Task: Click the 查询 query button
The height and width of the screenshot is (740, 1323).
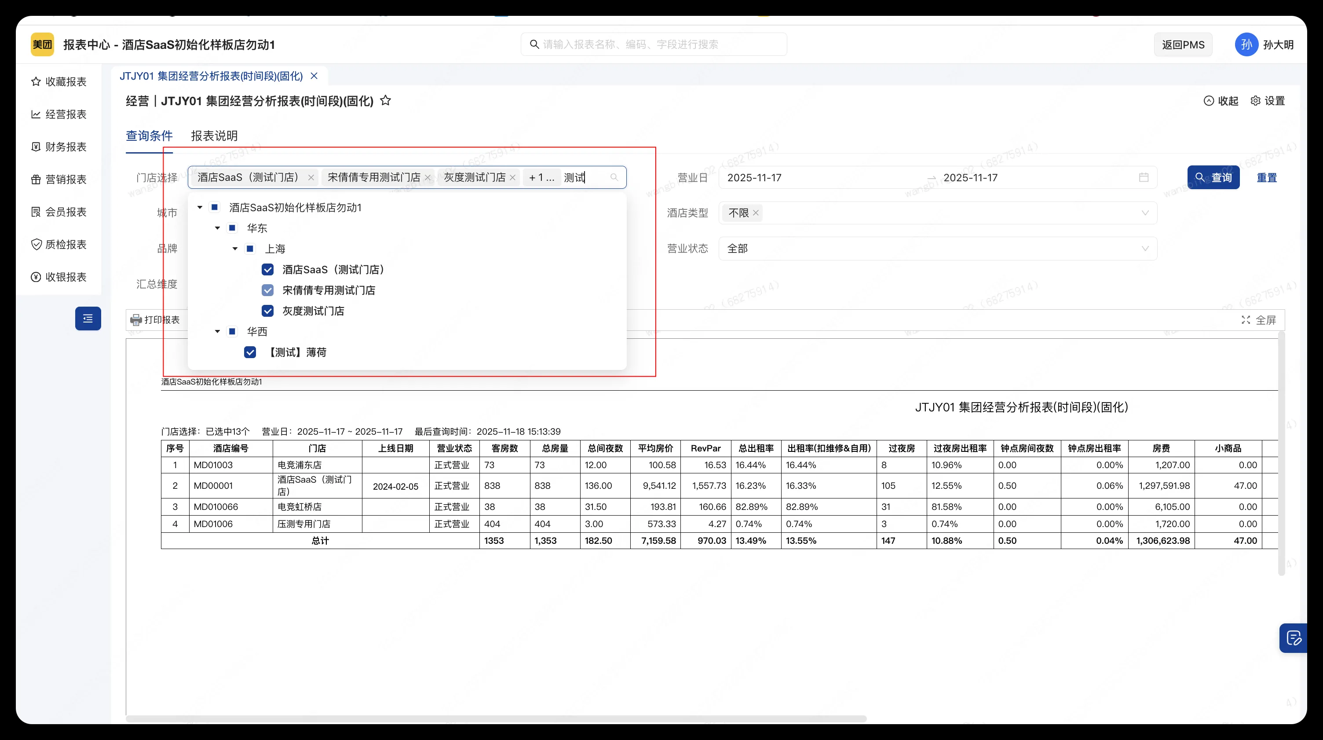Action: click(x=1213, y=177)
